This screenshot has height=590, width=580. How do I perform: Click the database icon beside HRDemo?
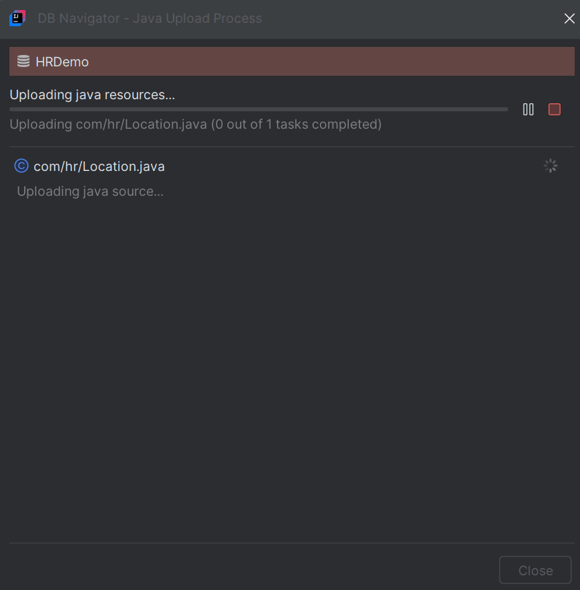(25, 61)
